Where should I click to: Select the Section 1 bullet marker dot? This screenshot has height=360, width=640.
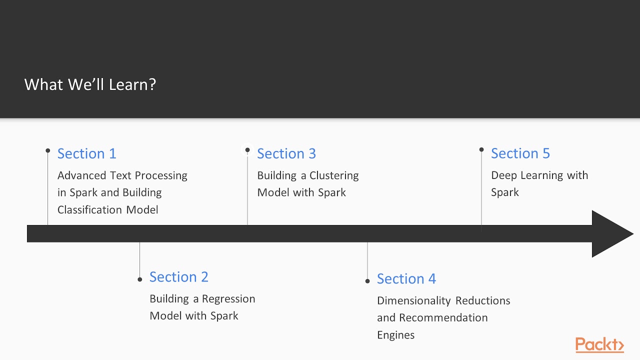coord(48,150)
